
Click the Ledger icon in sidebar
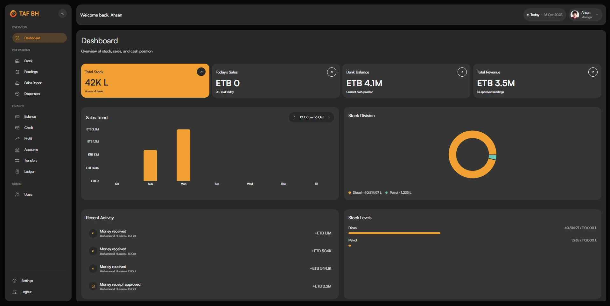click(18, 172)
